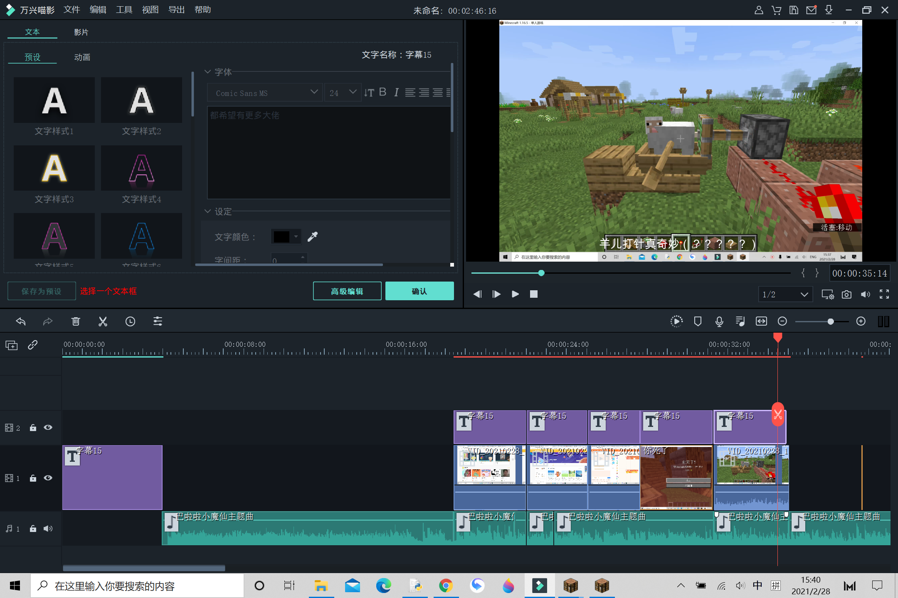898x598 pixels.
Task: Collapse the 设定 section
Action: (x=207, y=211)
